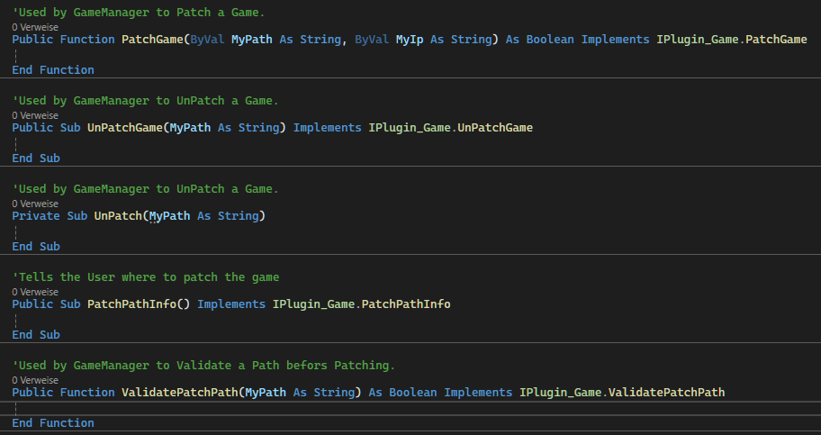Image resolution: width=821 pixels, height=435 pixels.
Task: Click the MyIp parameter in PatchGame
Action: 410,40
